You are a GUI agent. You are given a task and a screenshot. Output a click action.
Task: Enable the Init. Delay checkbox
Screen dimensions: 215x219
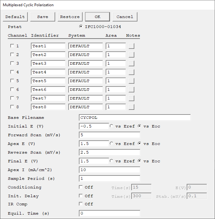point(81,196)
